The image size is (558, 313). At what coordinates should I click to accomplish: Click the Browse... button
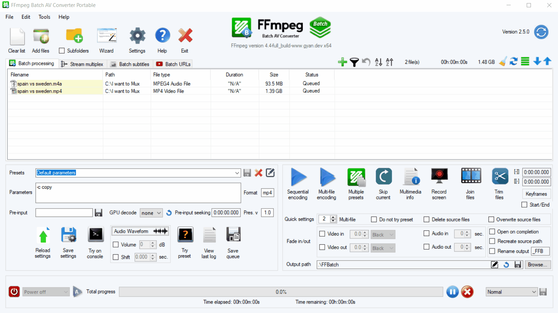click(x=537, y=265)
